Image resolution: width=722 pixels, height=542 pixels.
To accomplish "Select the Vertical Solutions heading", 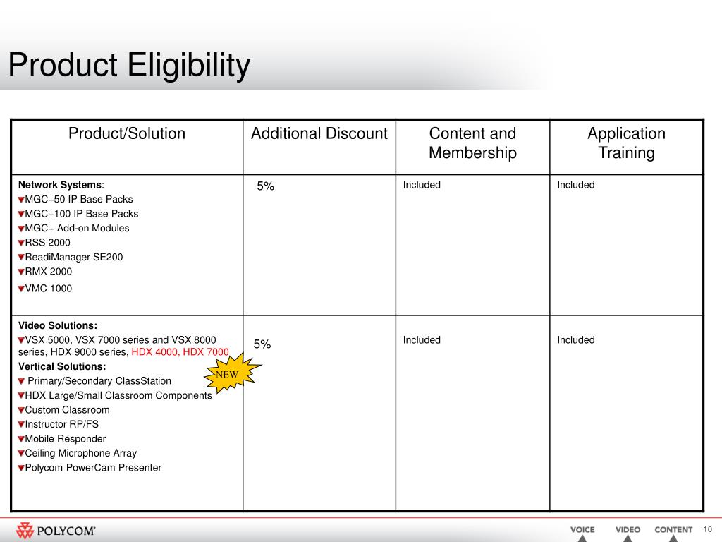I will tap(62, 366).
